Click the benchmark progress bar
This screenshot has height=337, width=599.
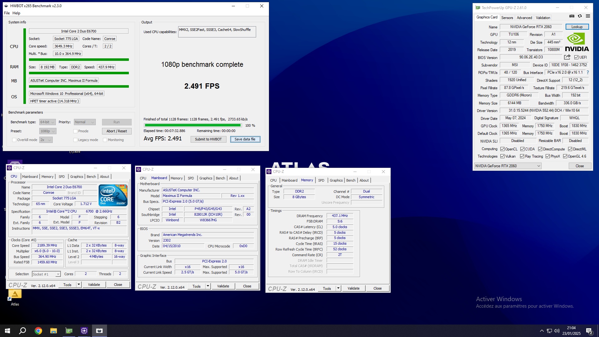click(x=192, y=125)
